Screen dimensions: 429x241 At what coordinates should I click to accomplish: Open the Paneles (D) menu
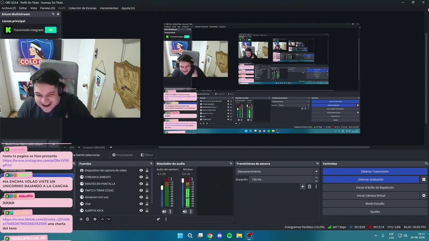[48, 8]
